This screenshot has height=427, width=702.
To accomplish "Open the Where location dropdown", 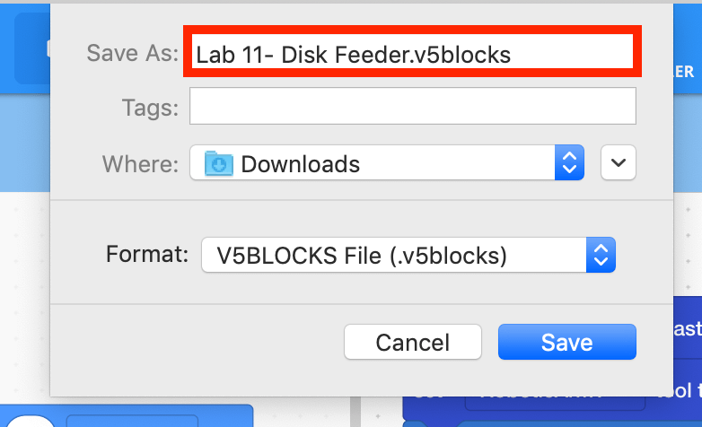I will 386,163.
